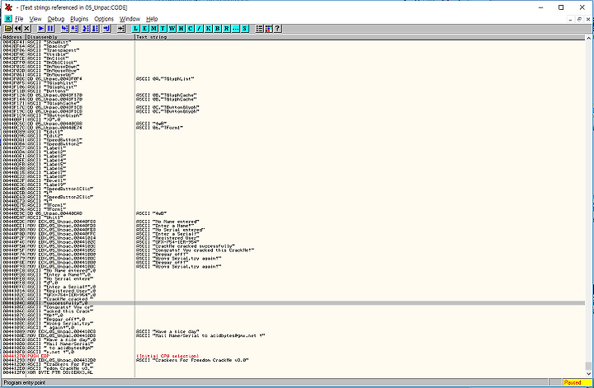Image resolution: width=594 pixels, height=388 pixels.
Task: Select "CrackMe cracked successfully" string row
Action: click(x=294, y=246)
